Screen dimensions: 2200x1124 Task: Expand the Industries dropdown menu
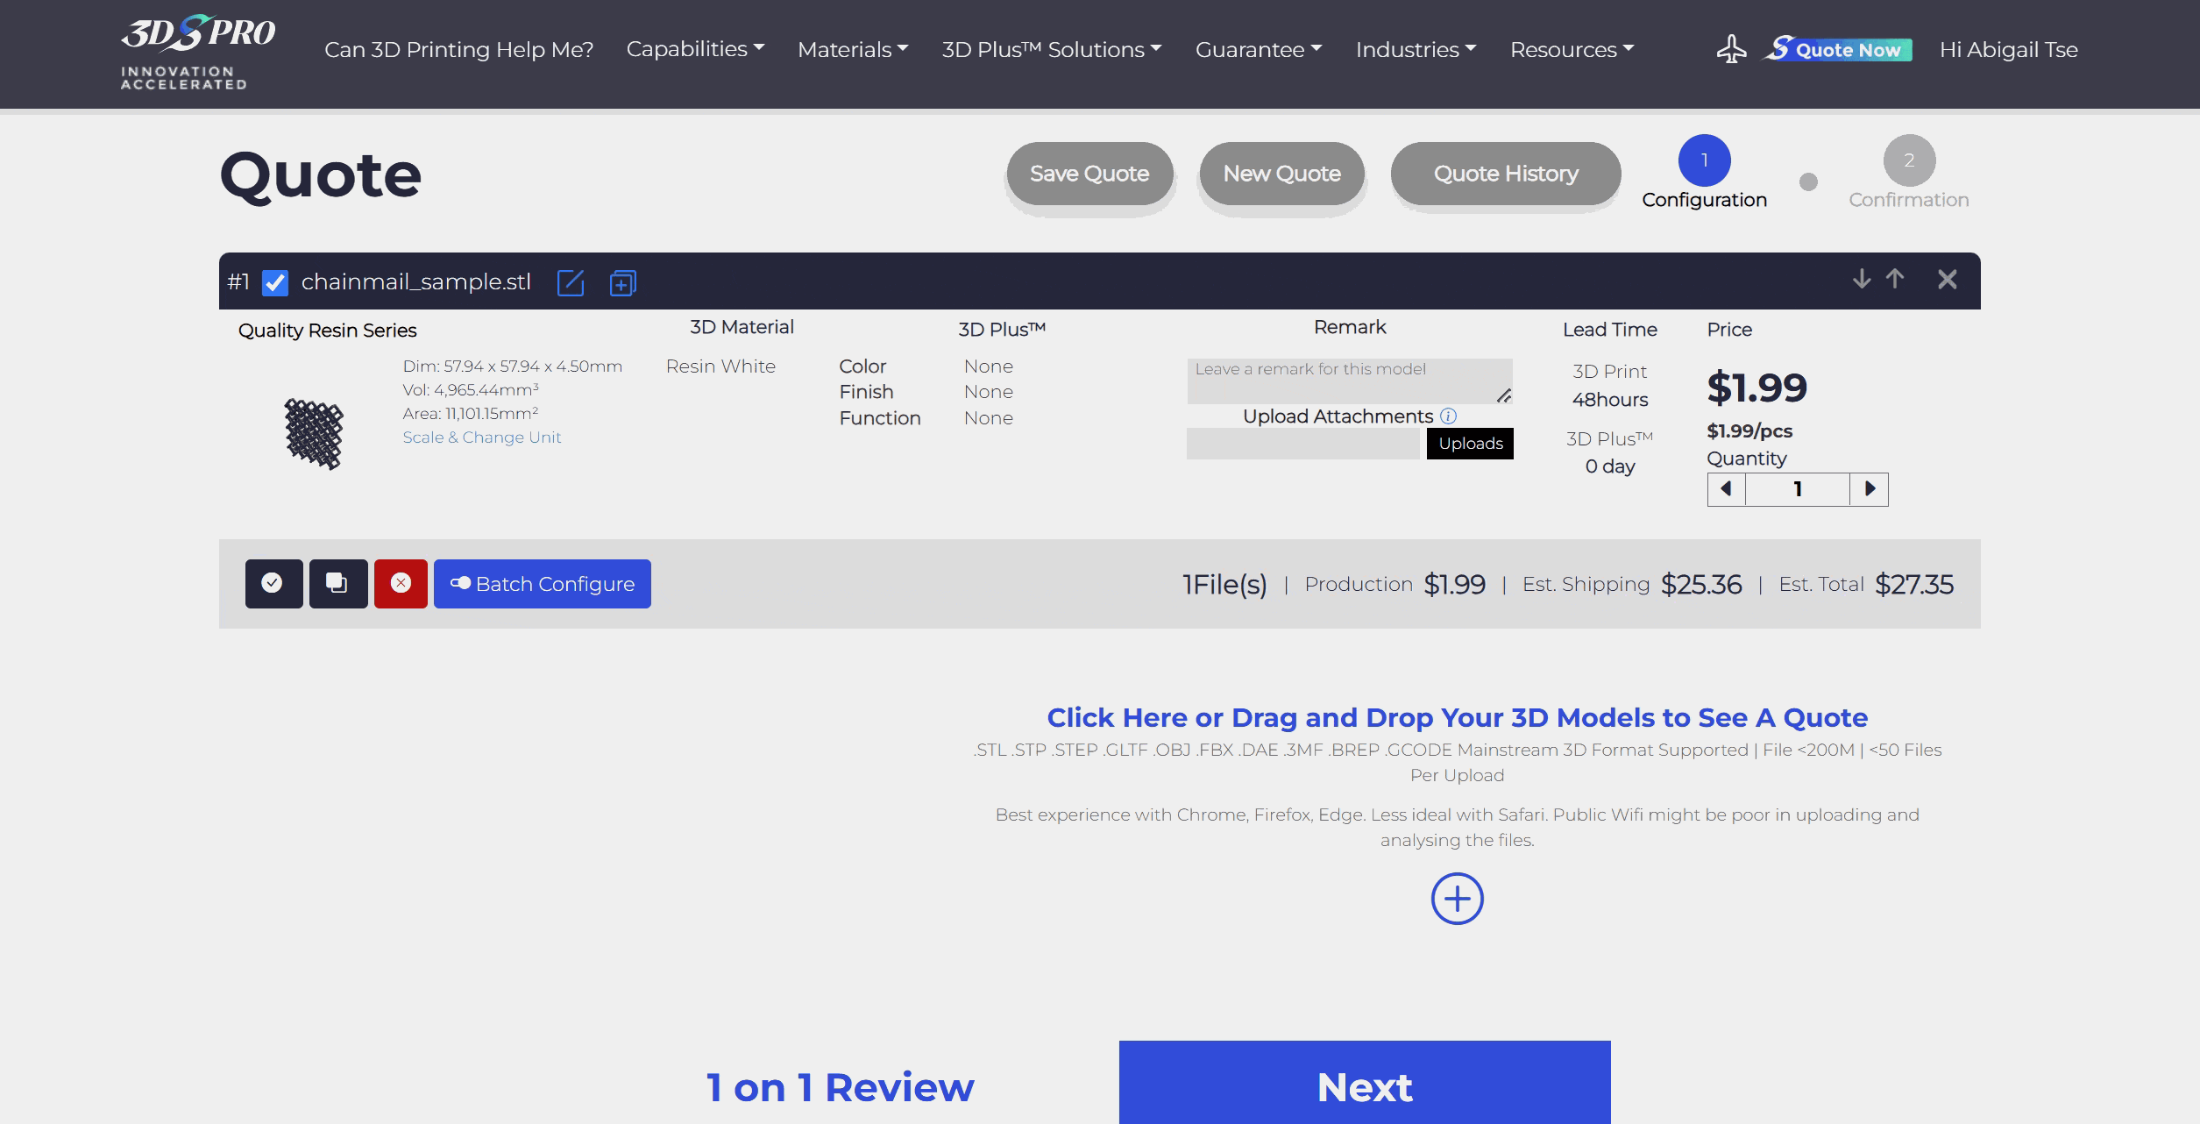point(1416,49)
